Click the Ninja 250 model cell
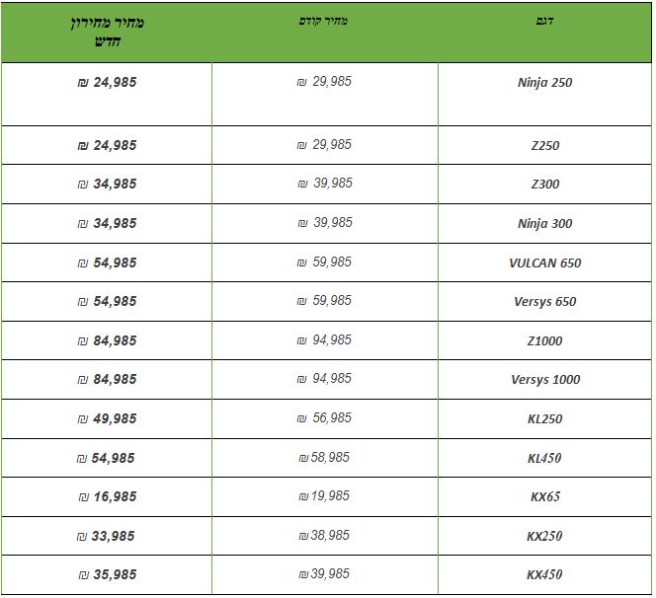This screenshot has width=656, height=598. tap(544, 83)
